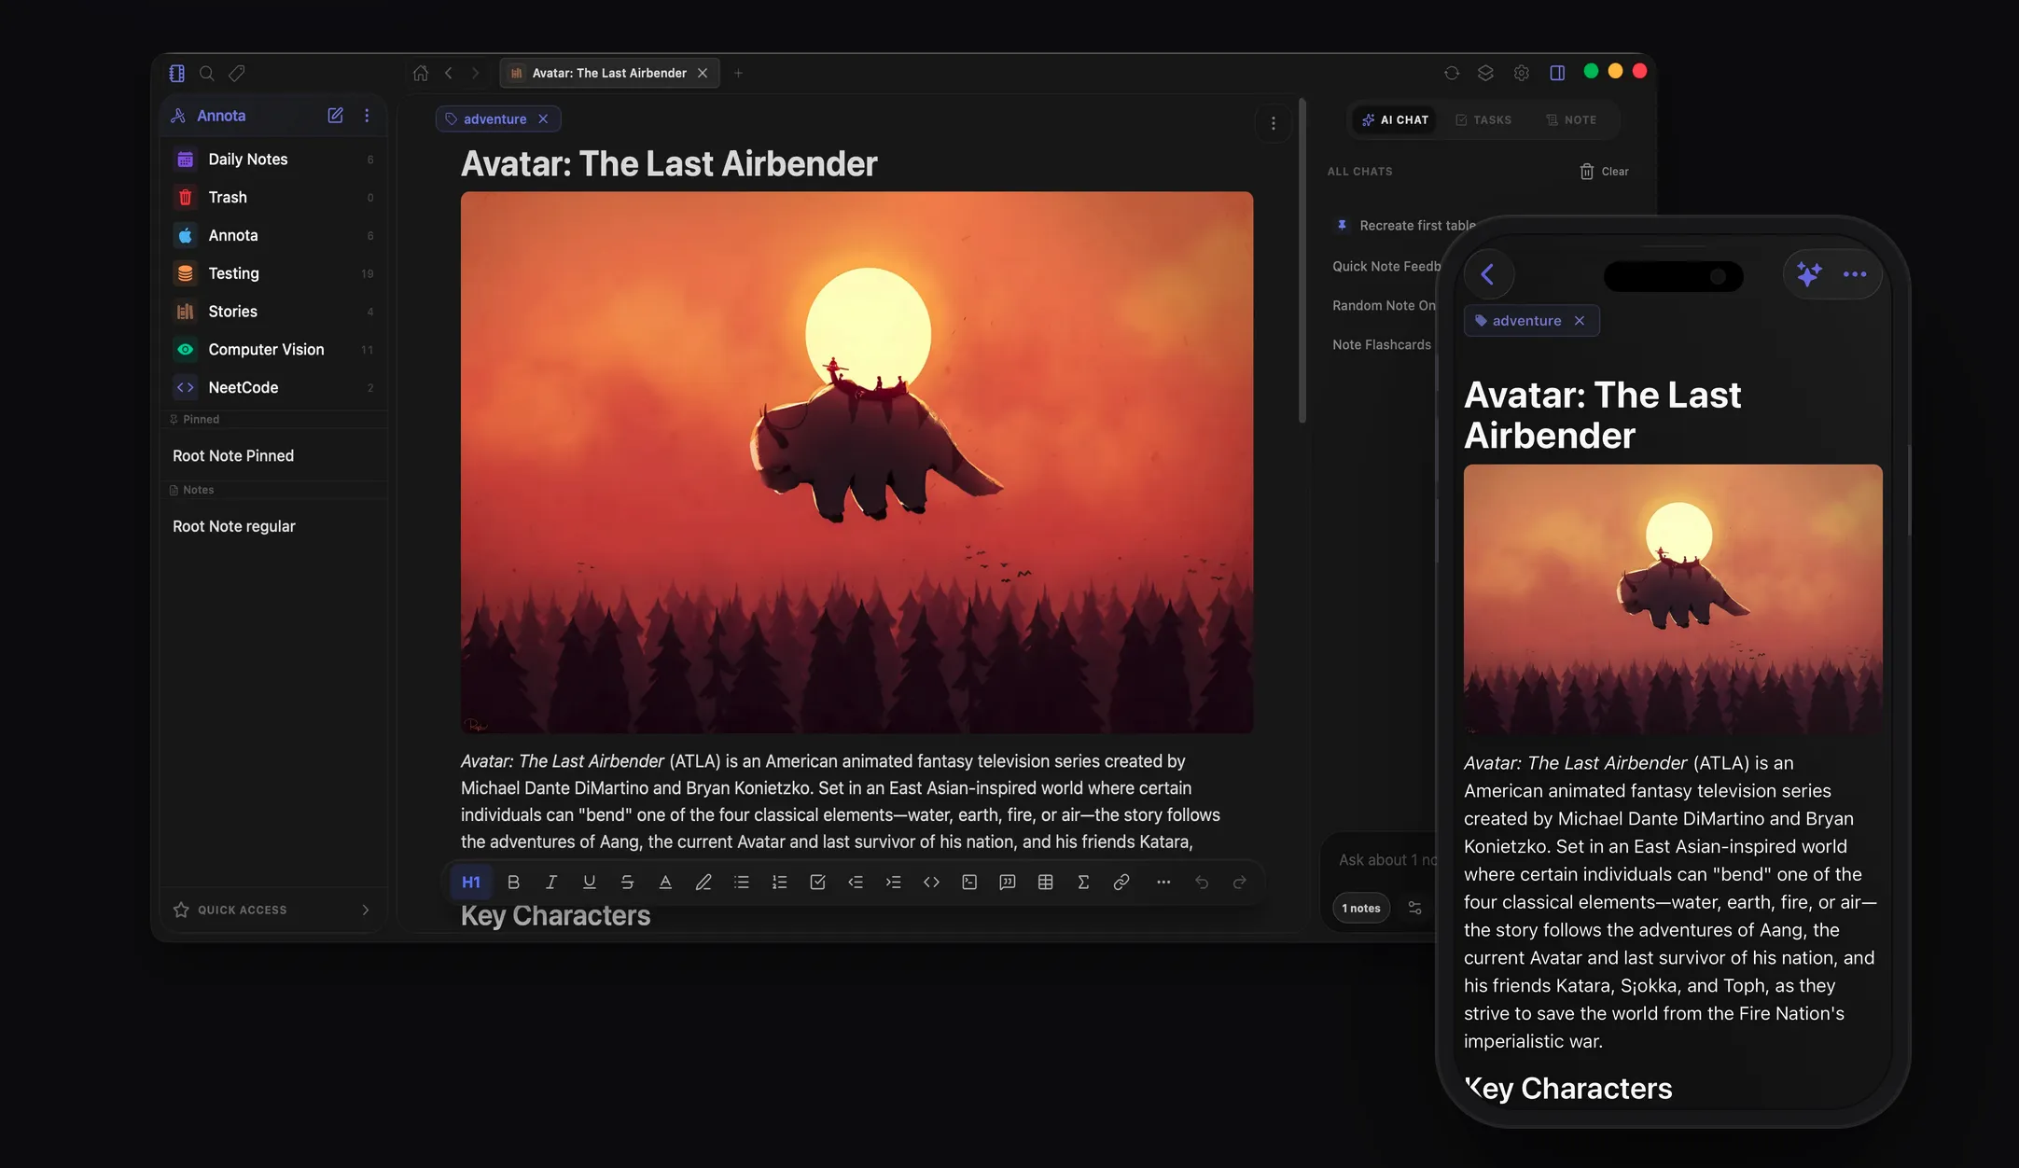The width and height of the screenshot is (2019, 1168).
Task: Expand the Quick Access section
Action: (272, 911)
